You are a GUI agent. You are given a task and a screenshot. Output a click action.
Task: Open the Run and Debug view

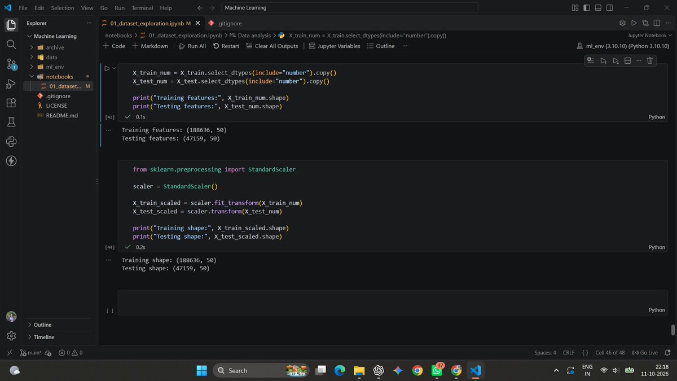[11, 84]
